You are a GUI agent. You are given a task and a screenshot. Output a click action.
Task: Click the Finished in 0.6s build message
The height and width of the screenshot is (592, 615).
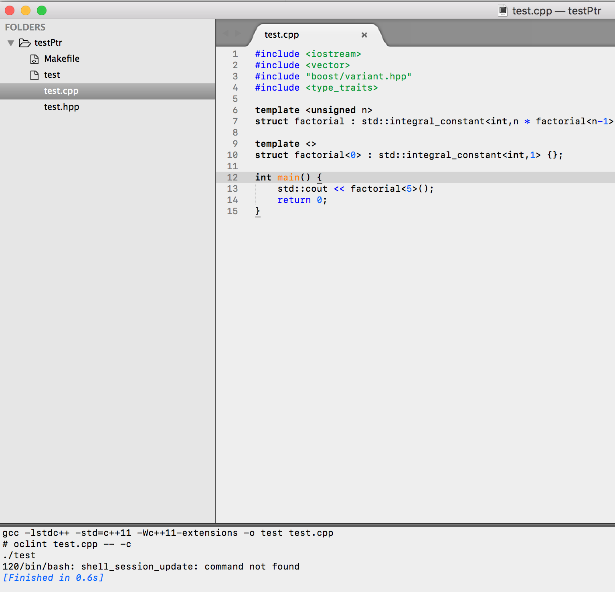point(53,578)
